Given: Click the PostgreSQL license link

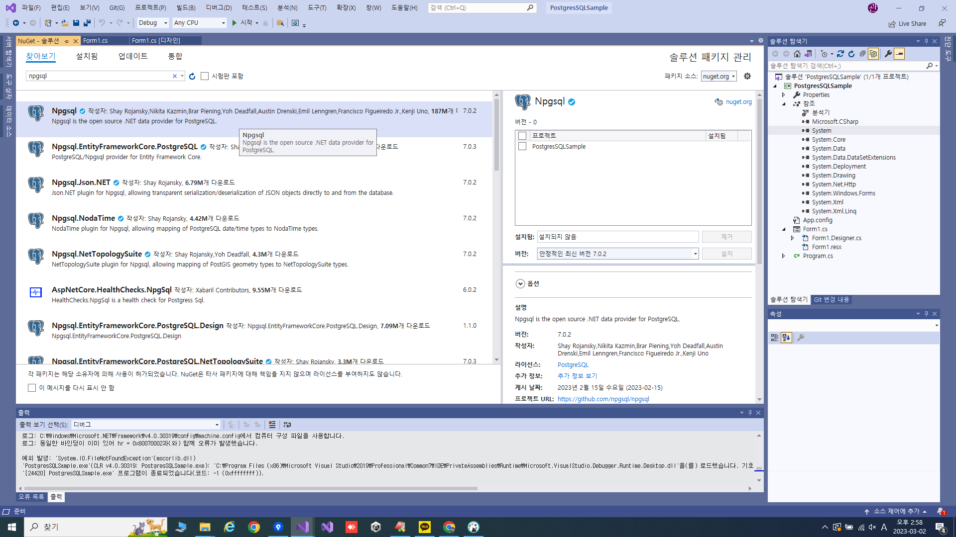Looking at the screenshot, I should pos(573,364).
